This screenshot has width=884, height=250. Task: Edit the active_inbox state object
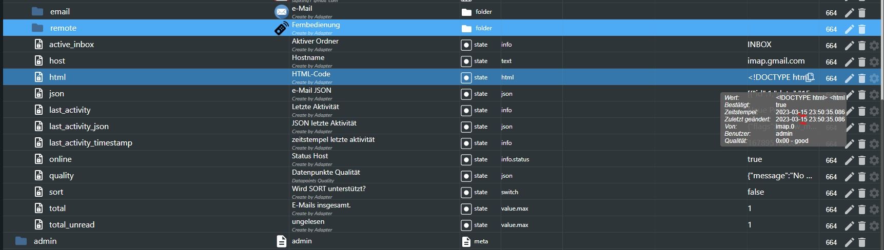point(850,46)
